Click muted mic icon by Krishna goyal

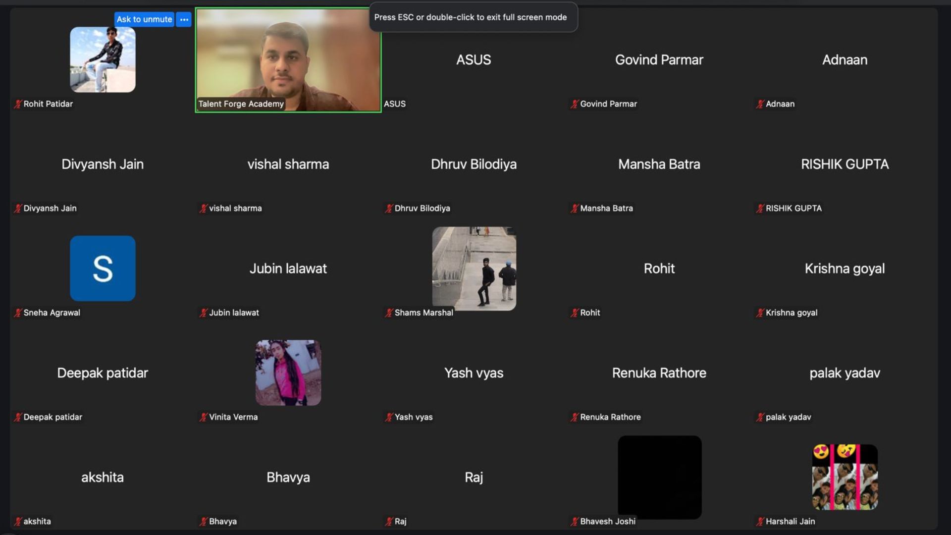pos(760,313)
